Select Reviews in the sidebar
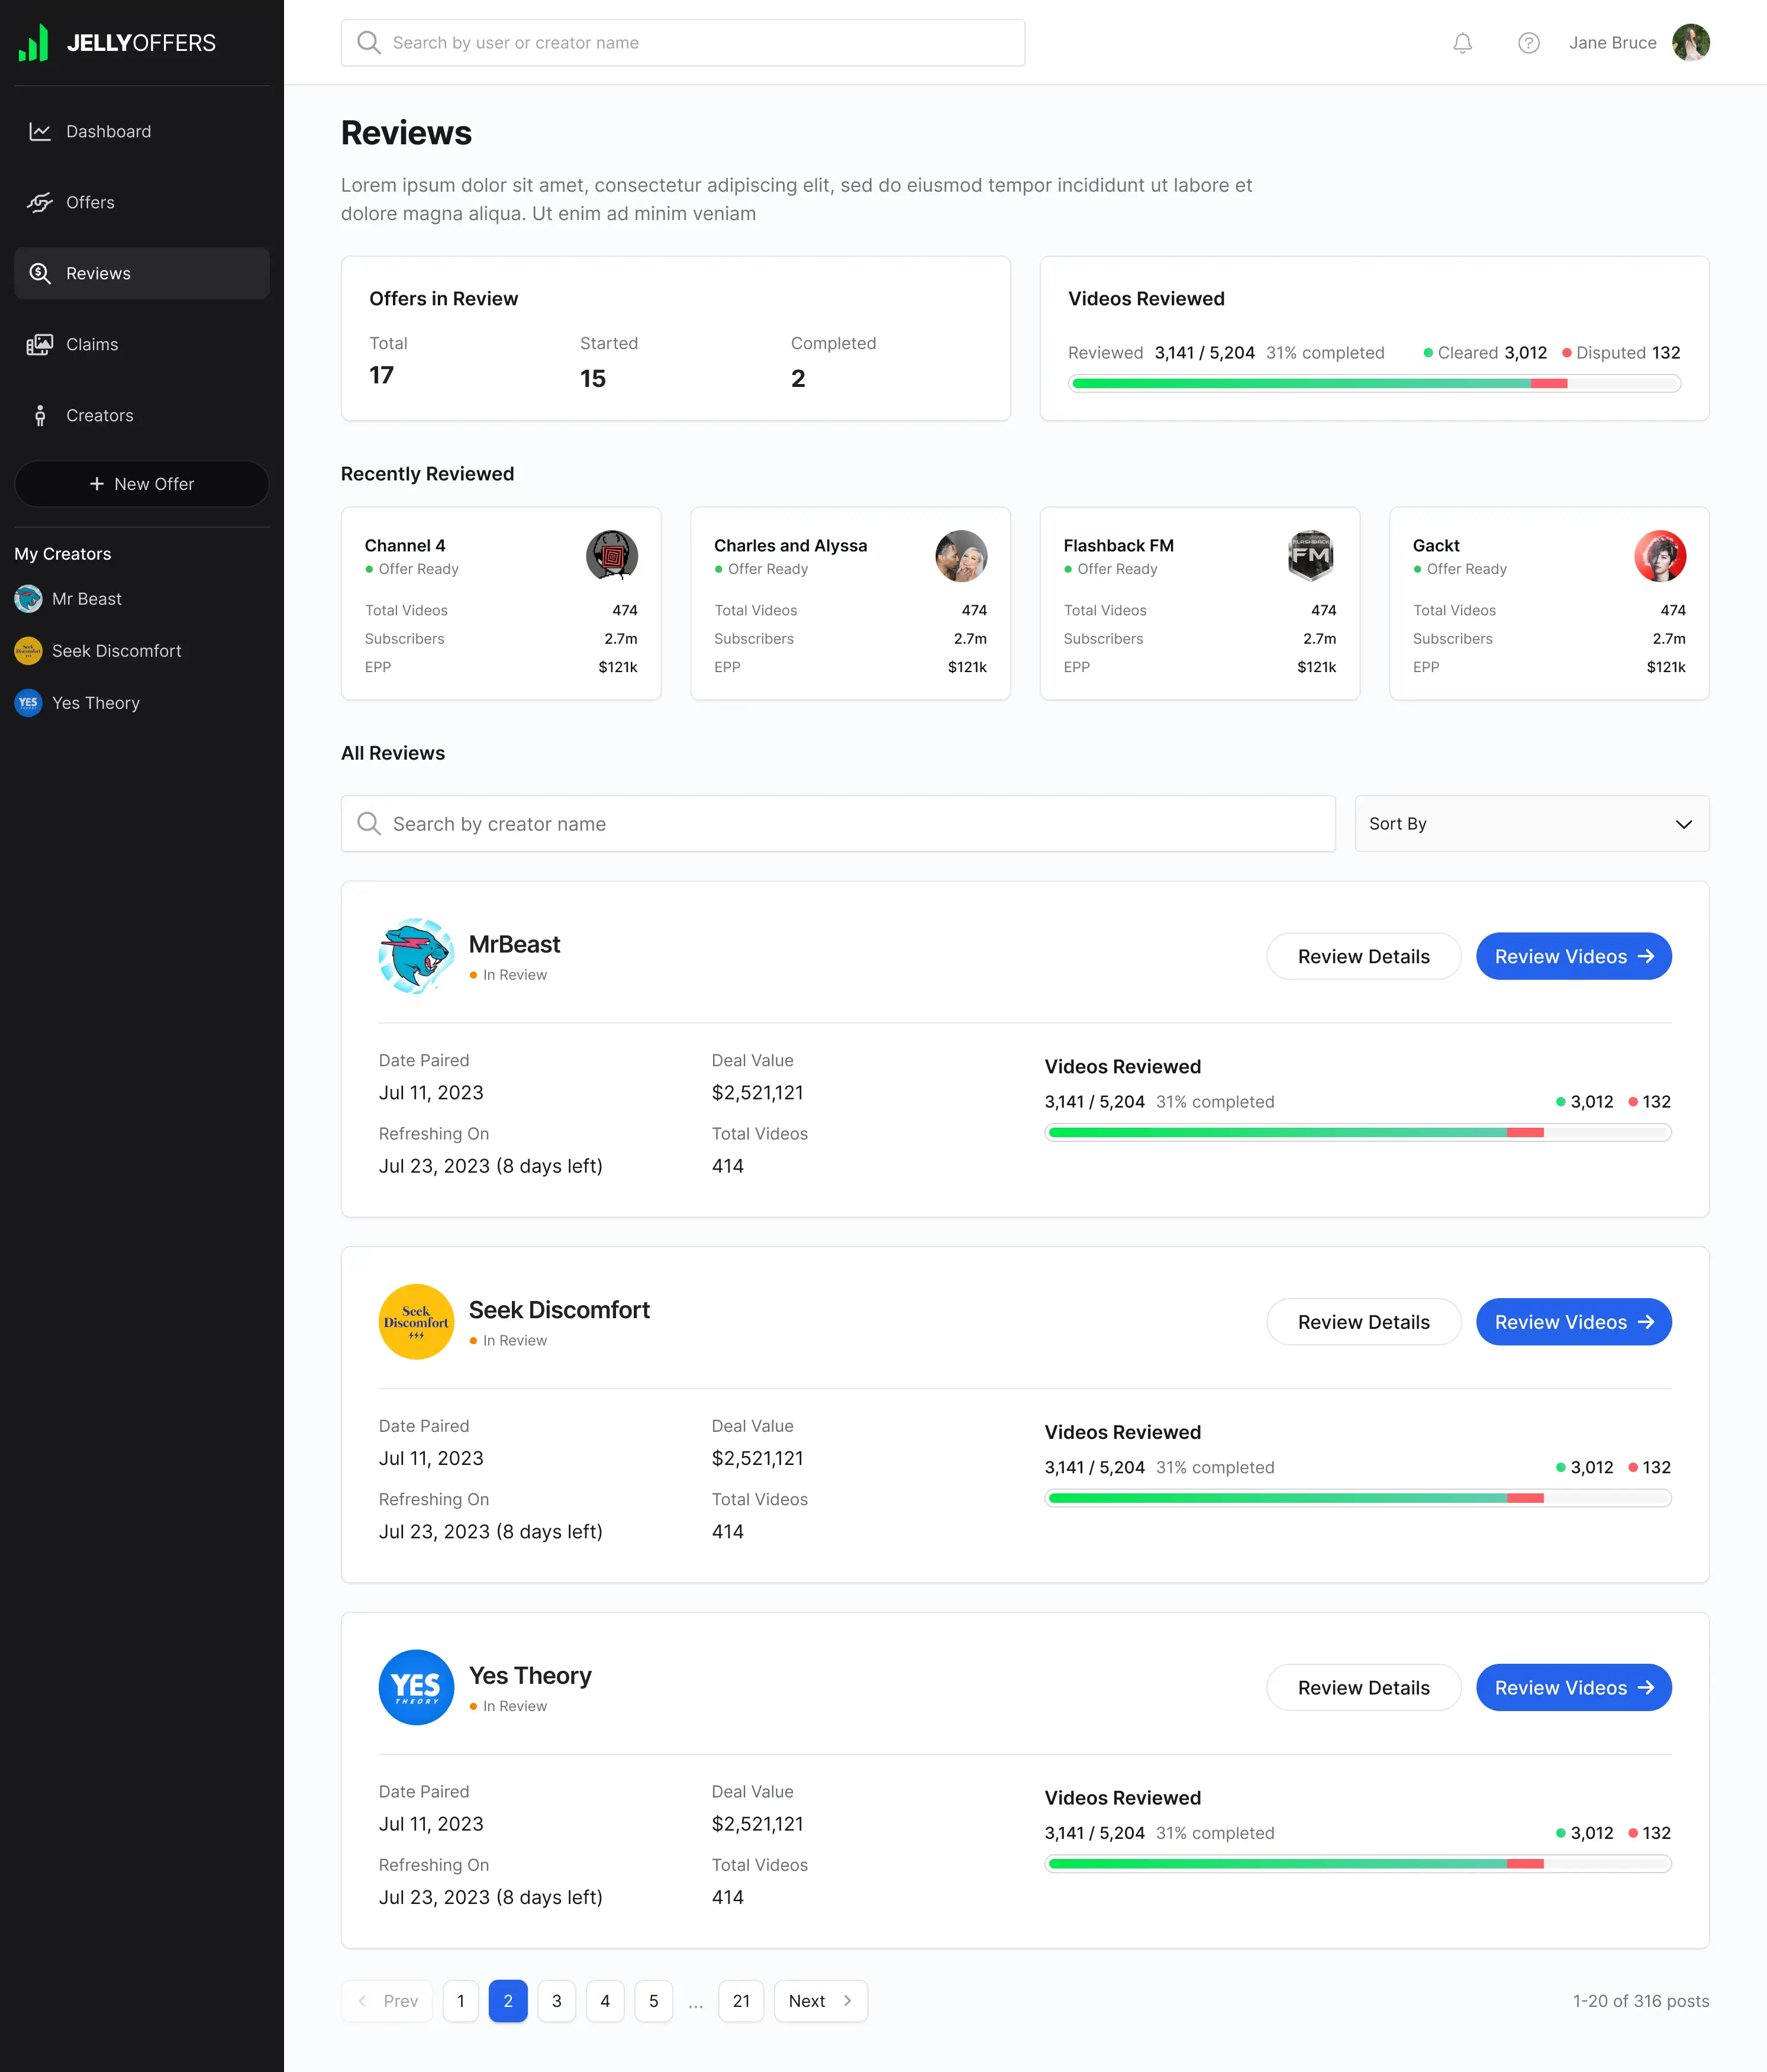The height and width of the screenshot is (2072, 1767). click(x=142, y=273)
